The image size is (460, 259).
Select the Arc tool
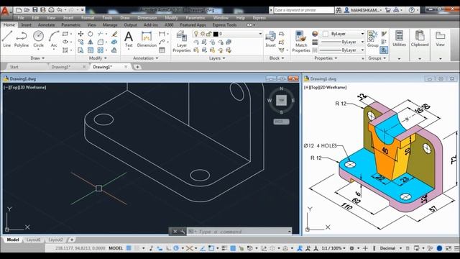[54, 39]
